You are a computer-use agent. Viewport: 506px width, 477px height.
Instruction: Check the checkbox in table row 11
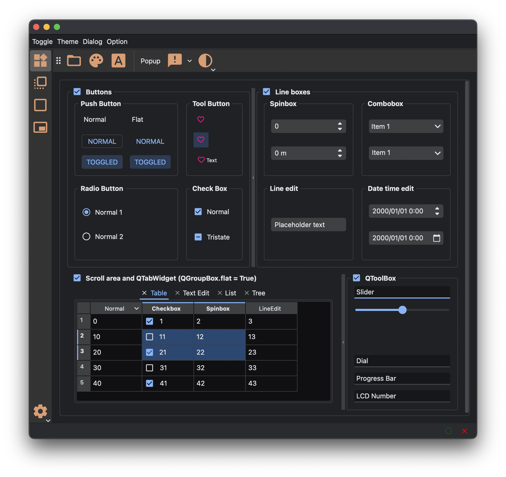[x=150, y=337]
